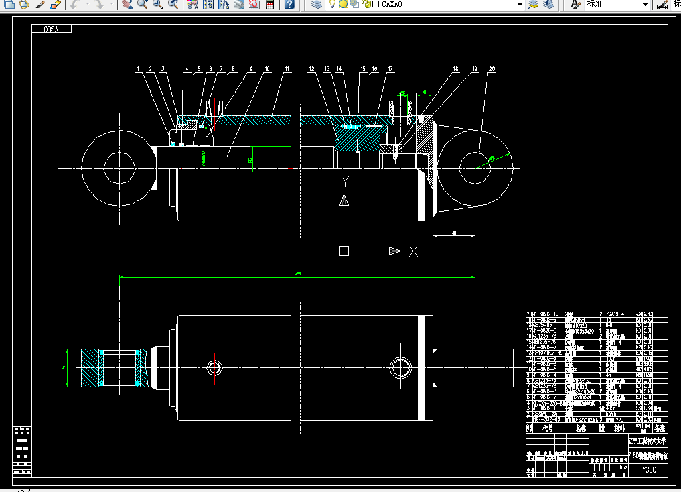Screen dimensions: 681x492
Task: Click the hex port fitting in plan view
Action: [214, 368]
